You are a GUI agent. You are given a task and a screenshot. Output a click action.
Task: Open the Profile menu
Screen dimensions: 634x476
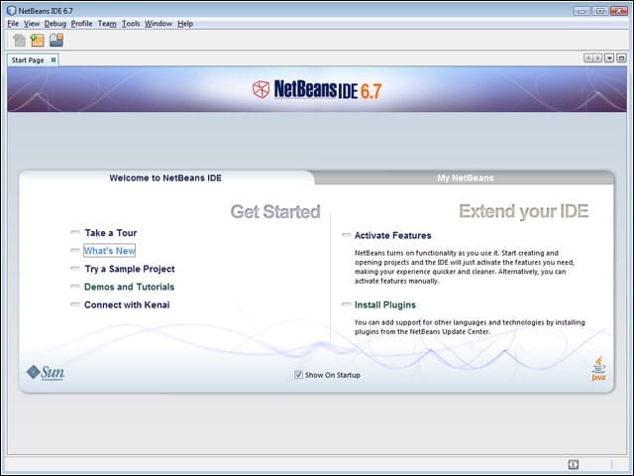(81, 24)
